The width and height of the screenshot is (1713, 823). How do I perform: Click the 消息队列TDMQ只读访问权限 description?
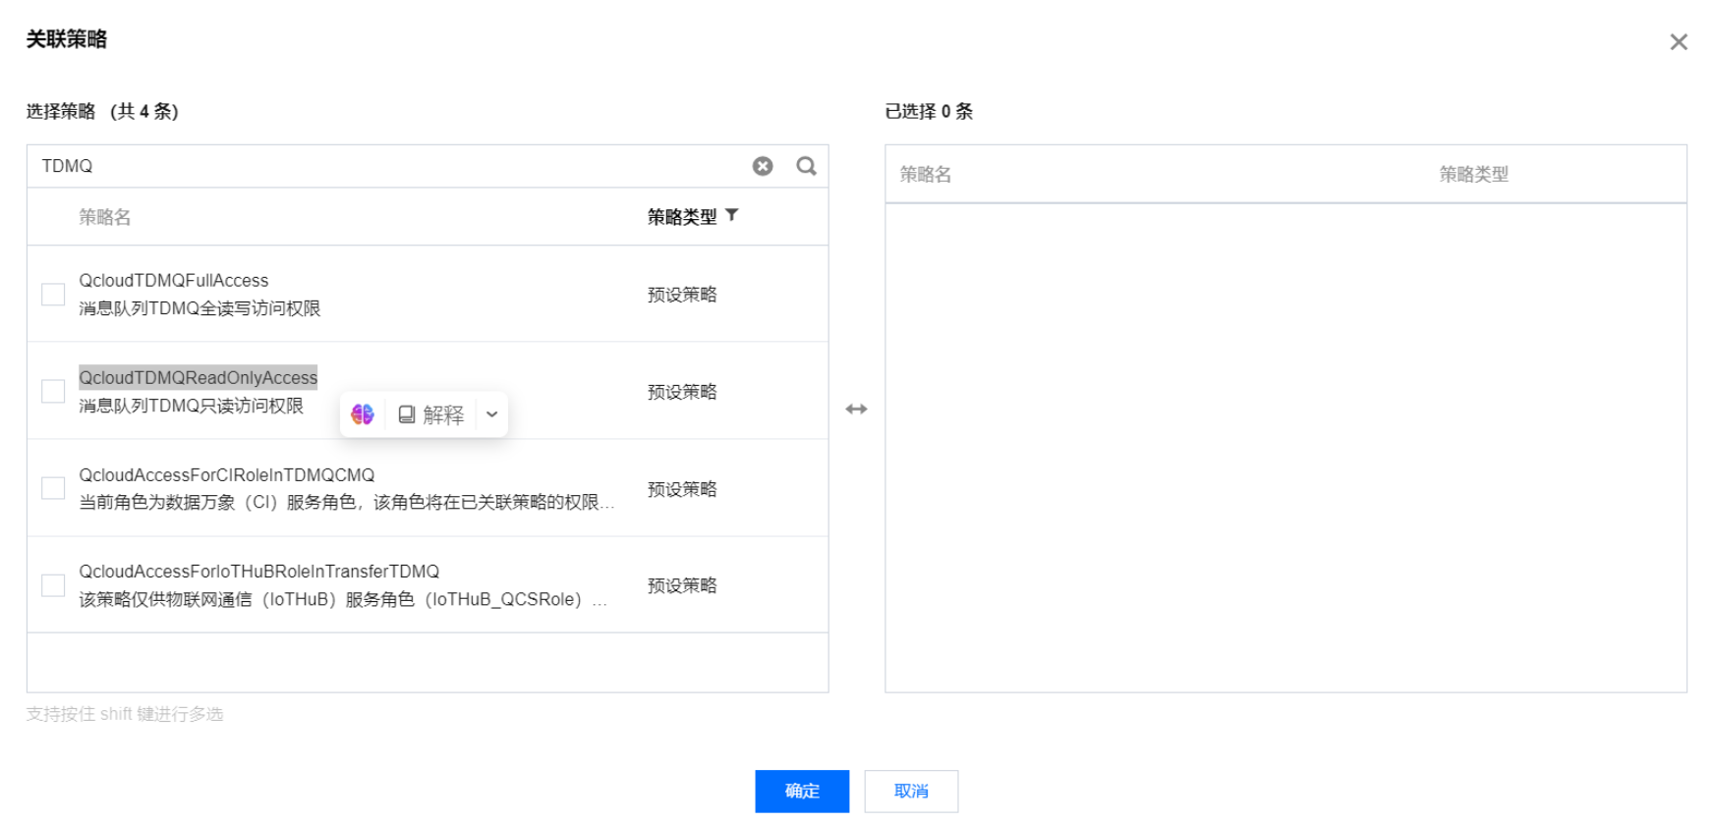point(192,406)
